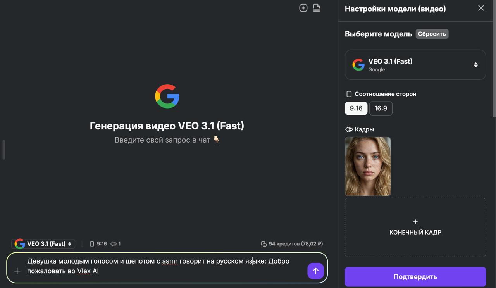Select the 9:16 aspect ratio option
This screenshot has width=496, height=288.
click(x=356, y=108)
